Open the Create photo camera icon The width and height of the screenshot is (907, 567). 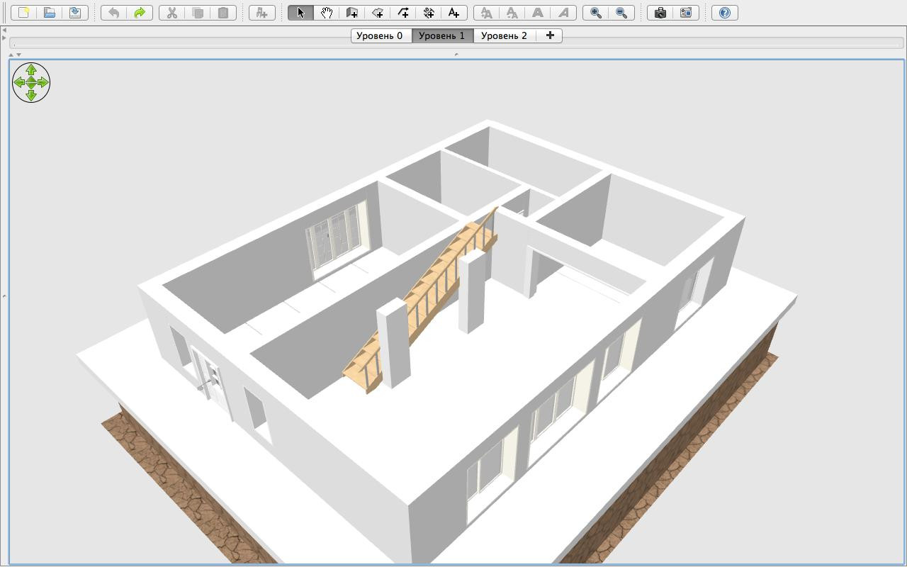coord(660,13)
